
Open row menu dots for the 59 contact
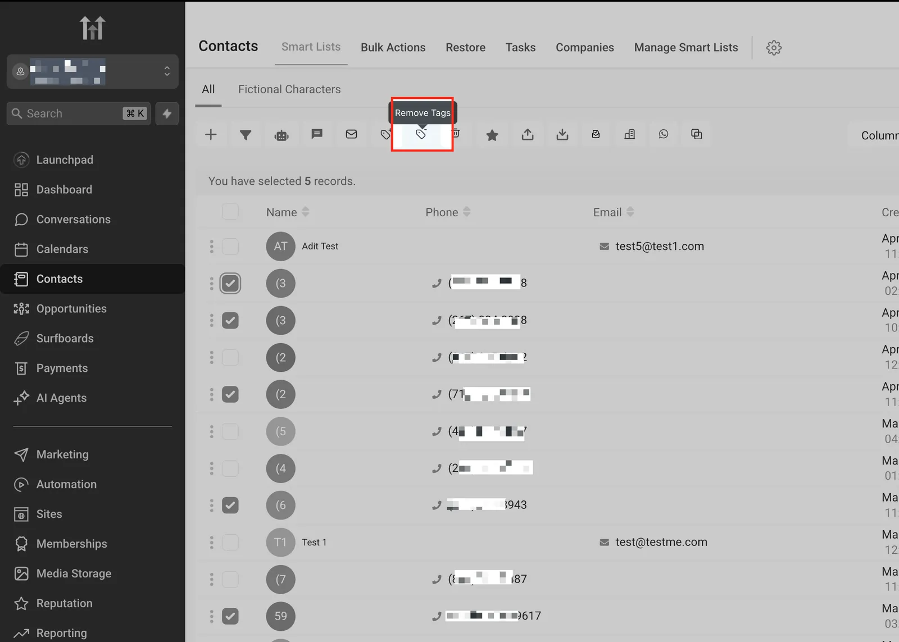212,616
